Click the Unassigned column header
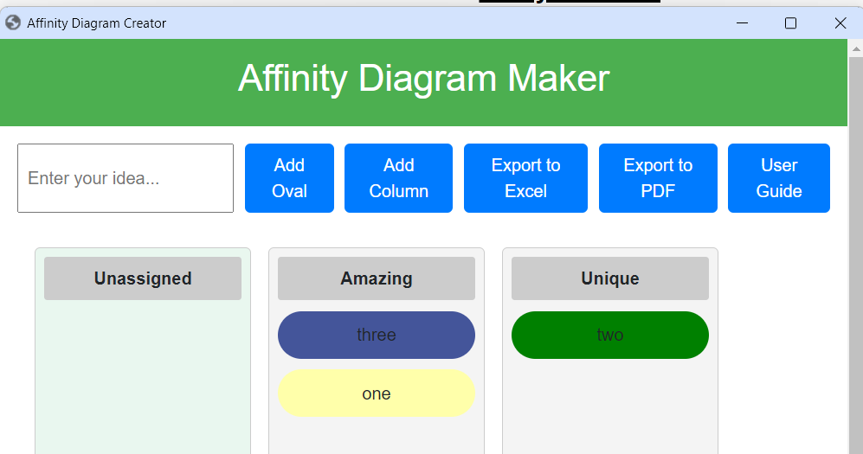 pyautogui.click(x=143, y=278)
